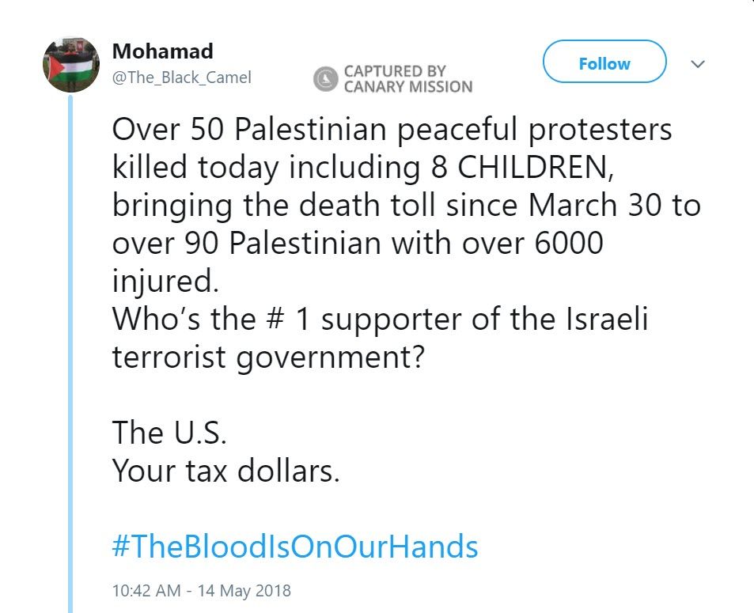Click the CAPTURED BY watermark text
This screenshot has height=613, width=754.
click(x=394, y=71)
